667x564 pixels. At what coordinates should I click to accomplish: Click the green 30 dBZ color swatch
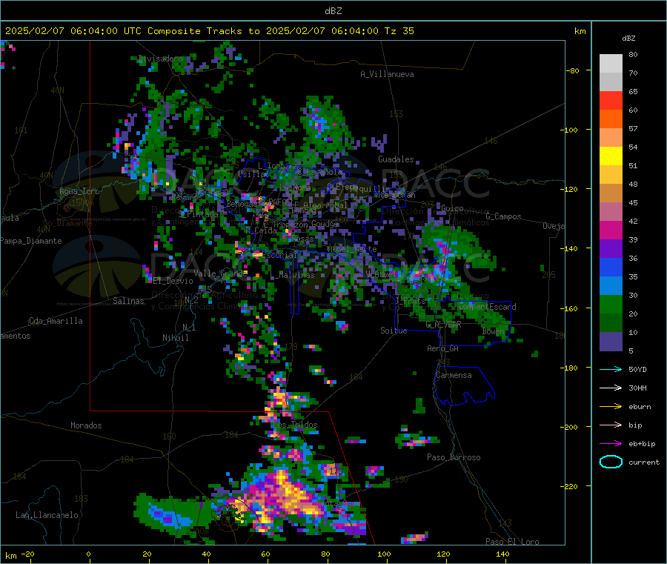pos(611,304)
